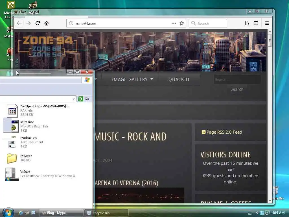Show site information for zone94.com
289x217 pixels.
tap(71, 23)
